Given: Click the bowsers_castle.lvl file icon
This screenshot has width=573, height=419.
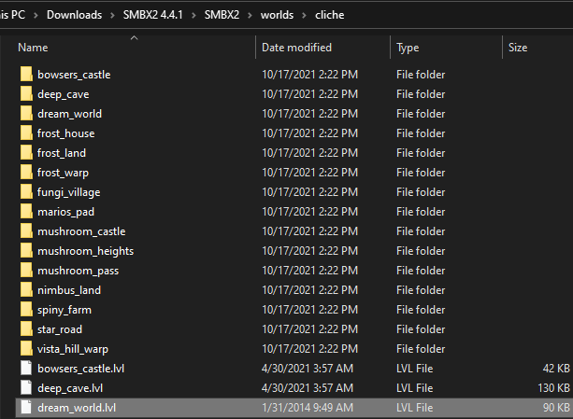Looking at the screenshot, I should [x=26, y=369].
